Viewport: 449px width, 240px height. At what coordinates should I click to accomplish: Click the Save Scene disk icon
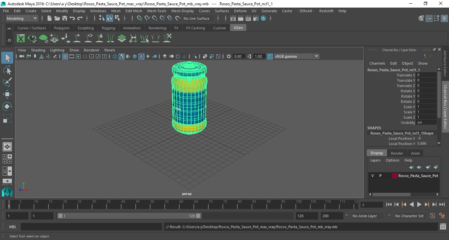coord(65,18)
